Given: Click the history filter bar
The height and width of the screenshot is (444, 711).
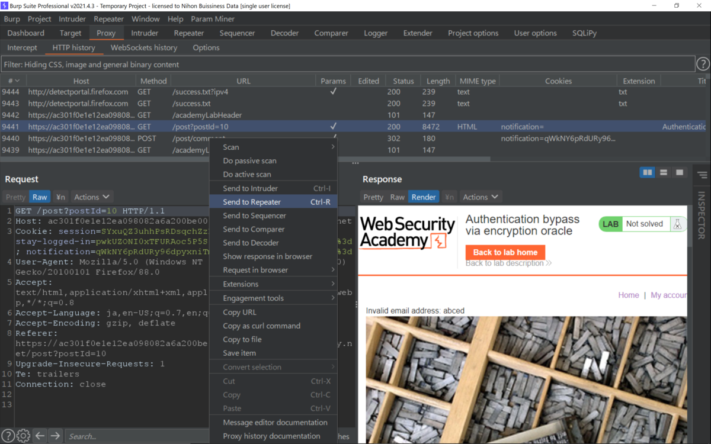Looking at the screenshot, I should [347, 64].
